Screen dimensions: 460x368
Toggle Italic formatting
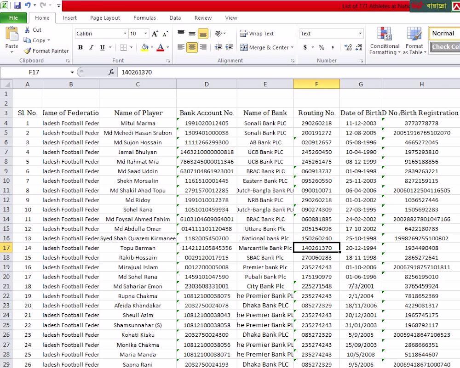click(x=91, y=47)
